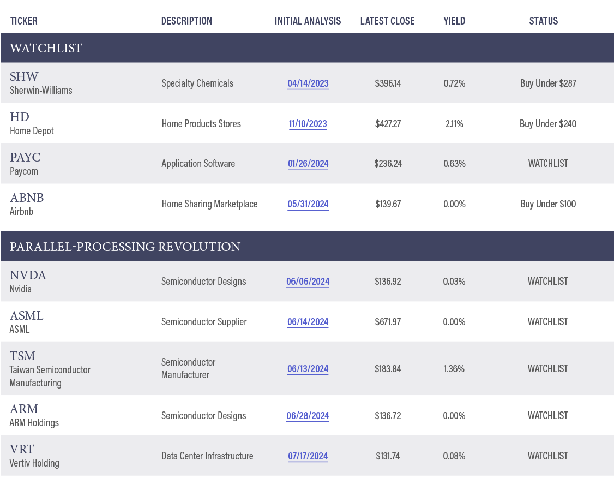The width and height of the screenshot is (614, 478).
Task: Click the $396.14 latest close value
Action: coord(388,83)
